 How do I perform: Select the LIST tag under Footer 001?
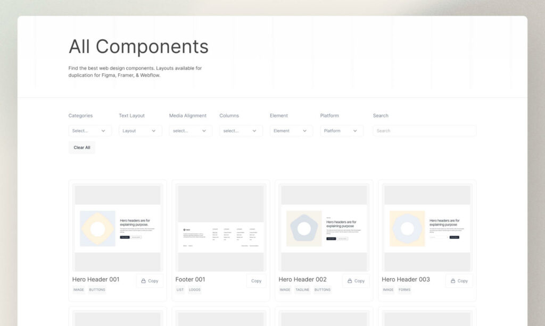pyautogui.click(x=180, y=290)
